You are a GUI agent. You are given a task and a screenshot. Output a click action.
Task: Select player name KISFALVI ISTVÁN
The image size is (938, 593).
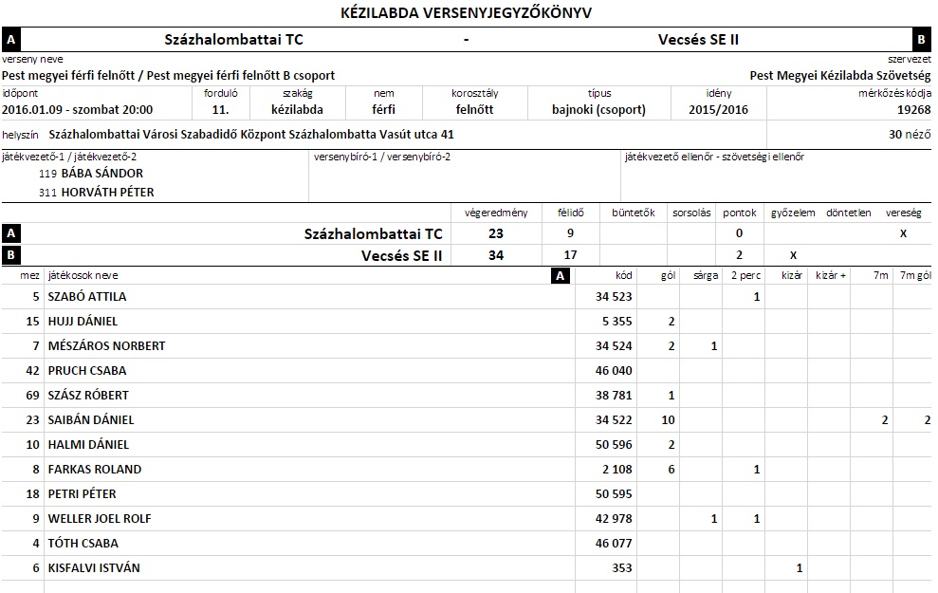(94, 568)
